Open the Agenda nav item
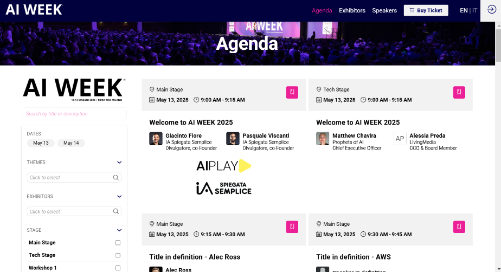Viewport: 501px width, 272px height. pos(322,10)
